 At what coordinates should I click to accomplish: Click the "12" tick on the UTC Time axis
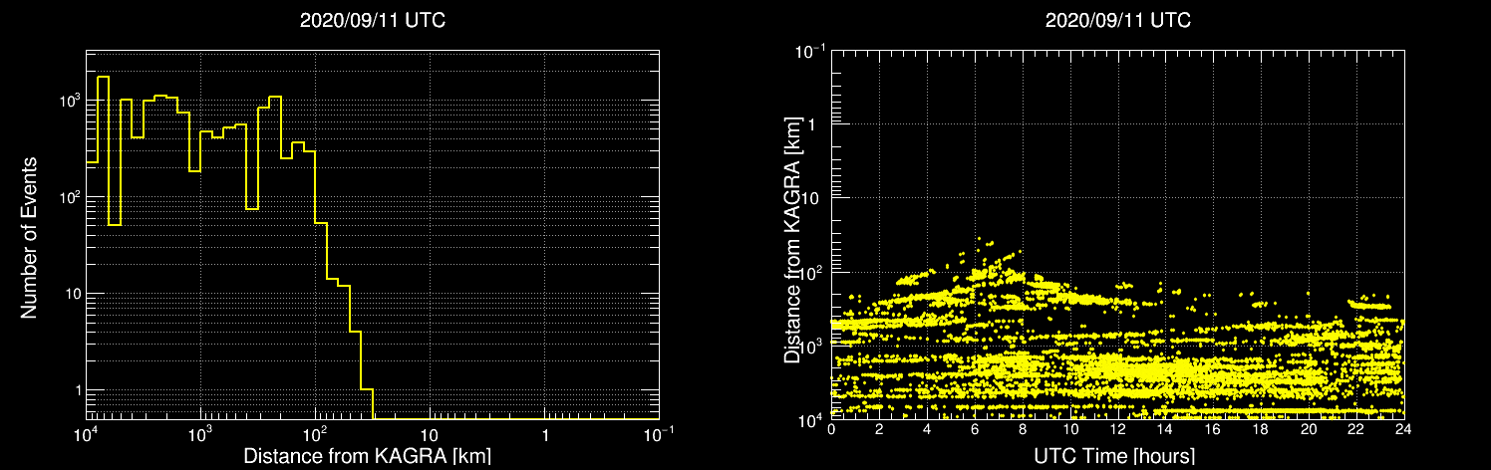[x=1117, y=429]
